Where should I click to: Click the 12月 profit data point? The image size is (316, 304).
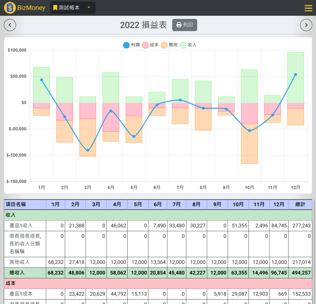tap(296, 75)
